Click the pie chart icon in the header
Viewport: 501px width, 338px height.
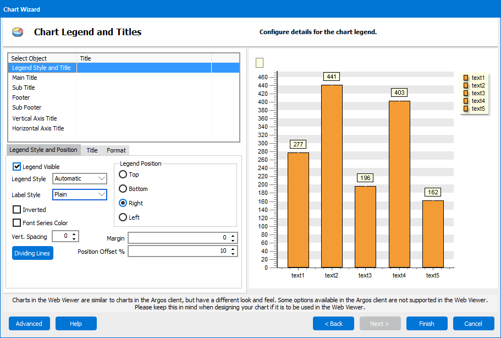17,31
